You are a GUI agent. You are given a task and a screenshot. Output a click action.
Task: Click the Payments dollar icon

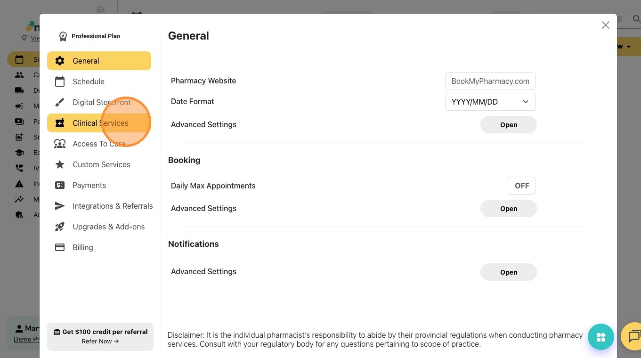click(x=60, y=185)
